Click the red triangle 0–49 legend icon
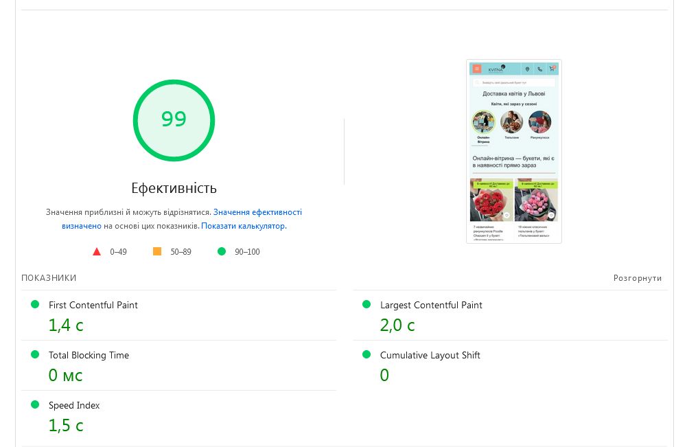 (x=97, y=252)
